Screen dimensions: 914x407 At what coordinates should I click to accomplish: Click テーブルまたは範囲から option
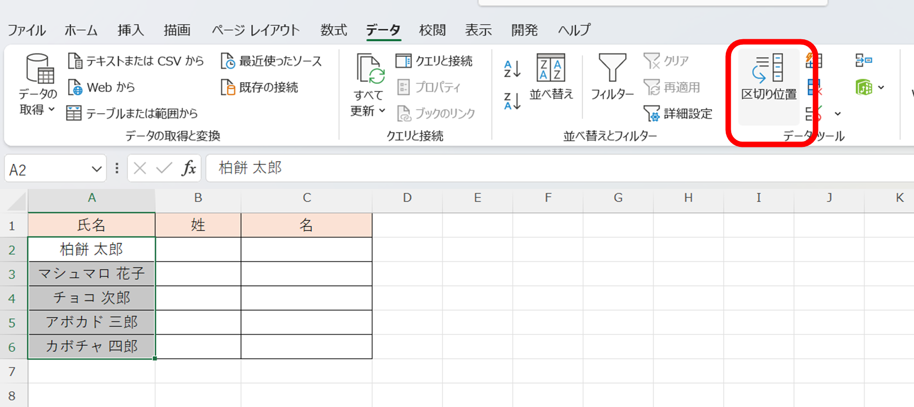(x=133, y=113)
